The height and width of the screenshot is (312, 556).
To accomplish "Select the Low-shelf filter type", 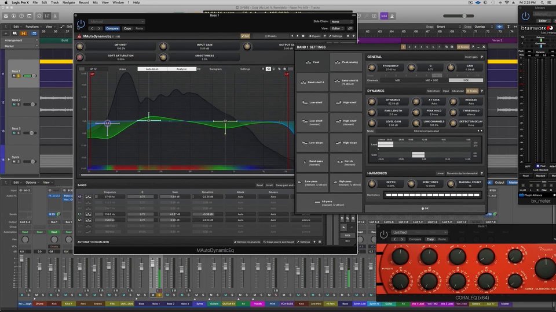I will pyautogui.click(x=312, y=103).
